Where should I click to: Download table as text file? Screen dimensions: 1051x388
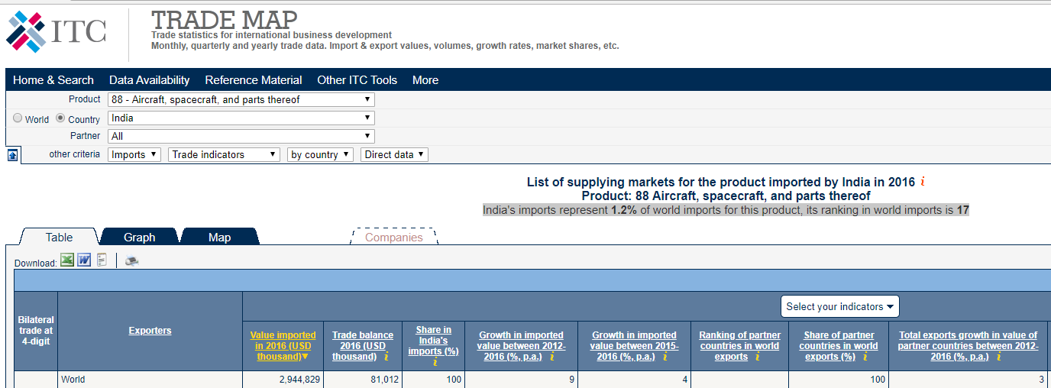tap(102, 260)
